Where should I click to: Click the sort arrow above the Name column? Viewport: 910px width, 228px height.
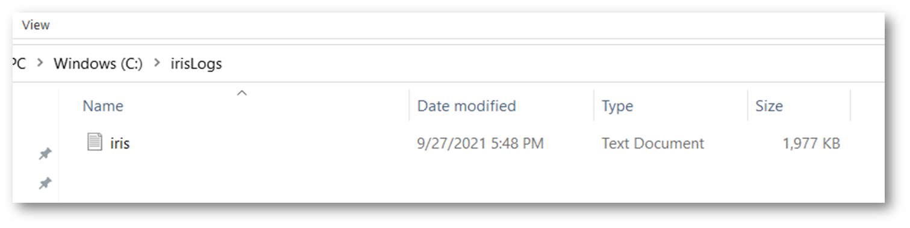pos(242,93)
